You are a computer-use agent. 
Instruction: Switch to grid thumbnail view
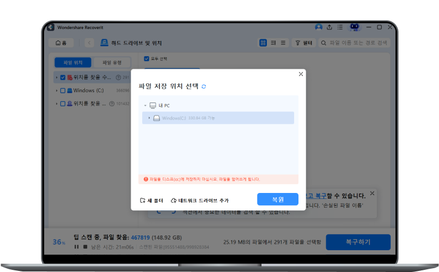pyautogui.click(x=263, y=43)
